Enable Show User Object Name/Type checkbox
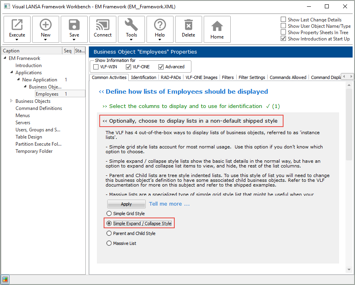This screenshot has height=285, width=355. coord(283,25)
